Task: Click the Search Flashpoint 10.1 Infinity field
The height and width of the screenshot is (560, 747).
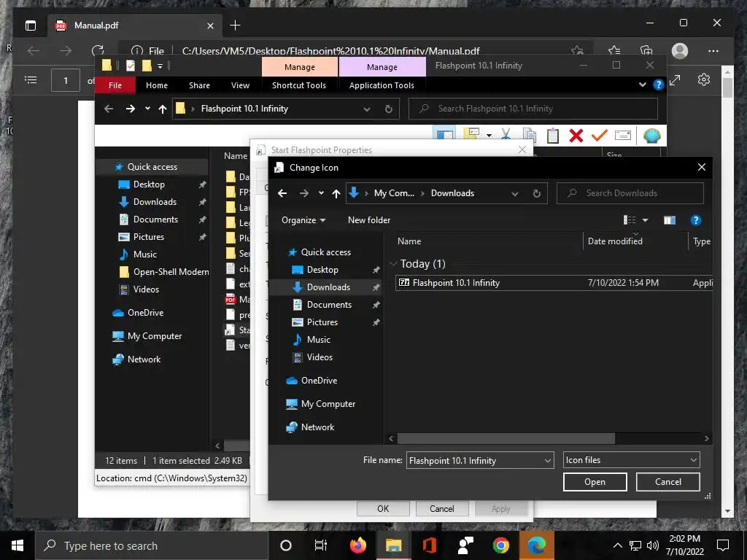Action: pyautogui.click(x=533, y=109)
